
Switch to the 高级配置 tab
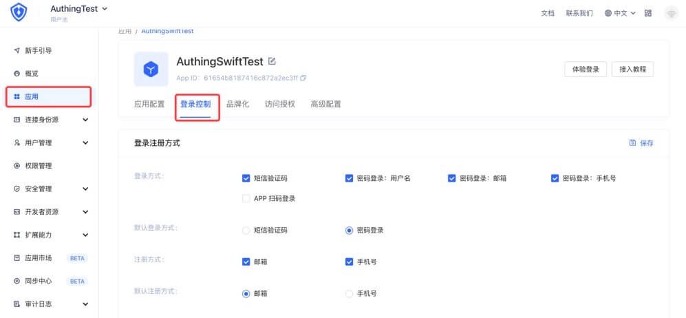coord(325,105)
